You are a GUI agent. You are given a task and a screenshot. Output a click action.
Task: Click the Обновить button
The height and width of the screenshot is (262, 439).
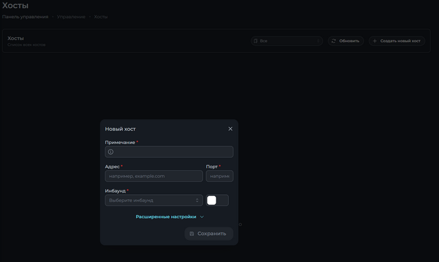click(x=346, y=41)
